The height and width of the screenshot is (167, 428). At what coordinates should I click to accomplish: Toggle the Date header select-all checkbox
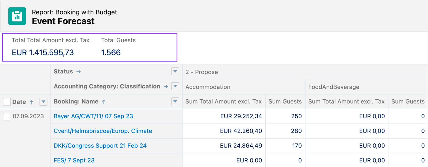point(7,102)
